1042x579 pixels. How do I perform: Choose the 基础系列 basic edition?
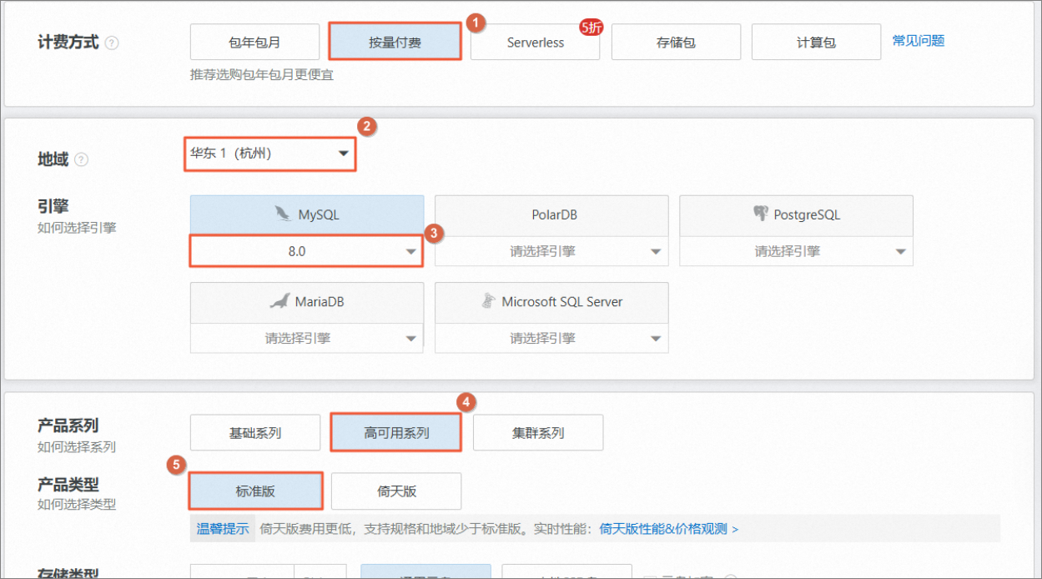pos(254,433)
